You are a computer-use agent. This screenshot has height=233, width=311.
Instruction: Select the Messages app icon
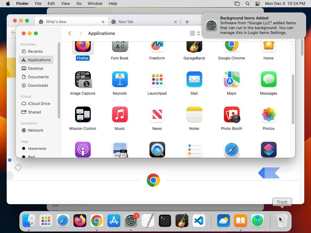click(x=268, y=79)
